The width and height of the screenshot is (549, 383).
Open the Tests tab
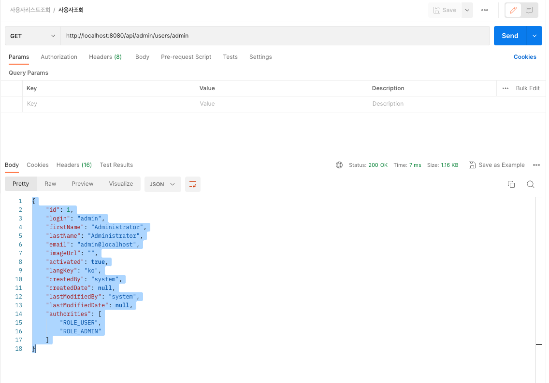[x=230, y=57]
